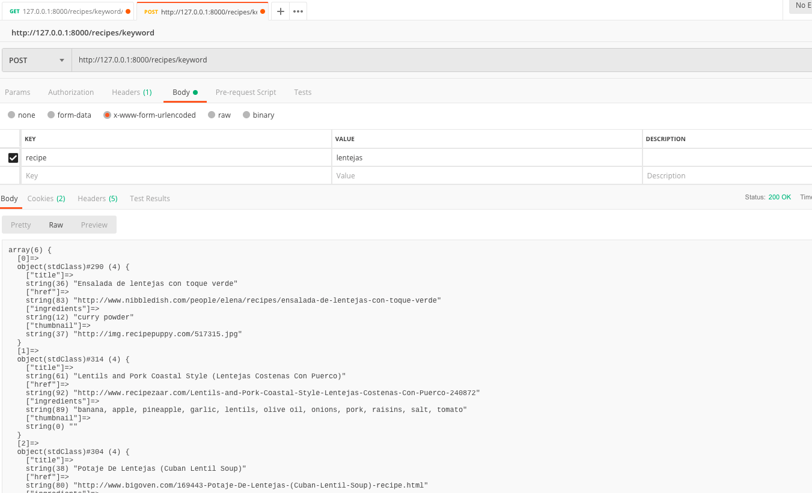812x493 pixels.
Task: Open the Params request tab
Action: pyautogui.click(x=17, y=92)
